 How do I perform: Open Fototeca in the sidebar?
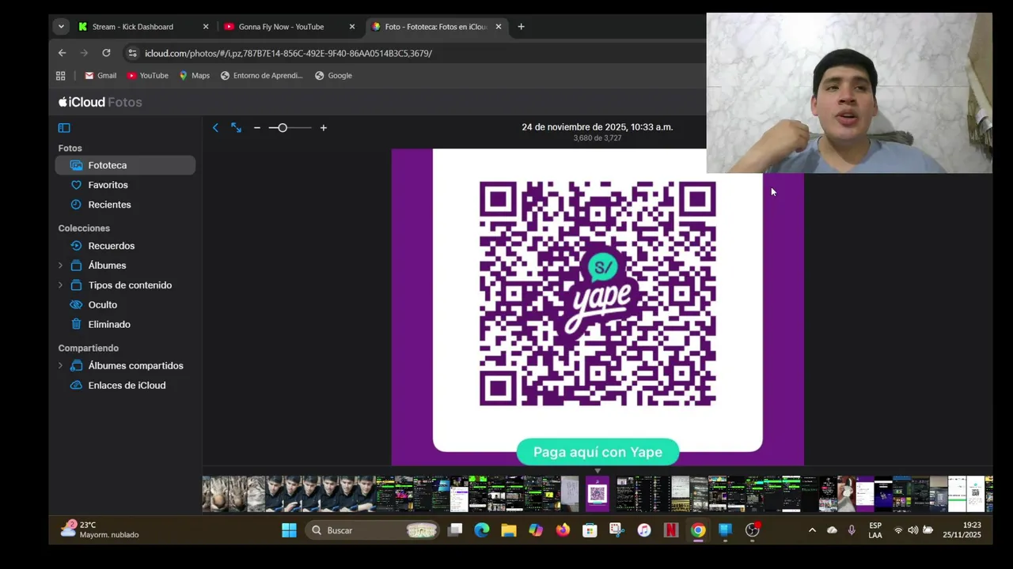pyautogui.click(x=125, y=165)
